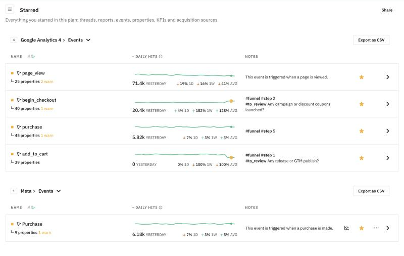This screenshot has height=256, width=404.
Task: Click '6.18k' yesterday value for Meta Purchase
Action: 138,234
